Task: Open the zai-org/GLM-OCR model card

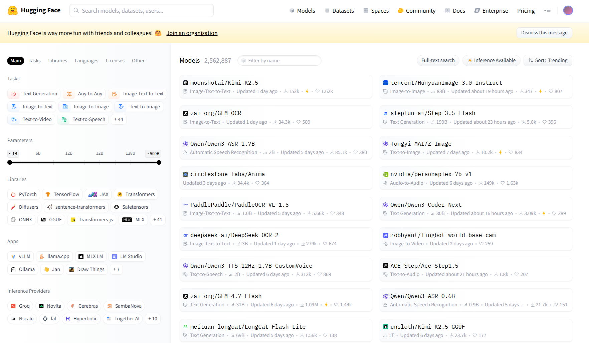Action: [276, 117]
